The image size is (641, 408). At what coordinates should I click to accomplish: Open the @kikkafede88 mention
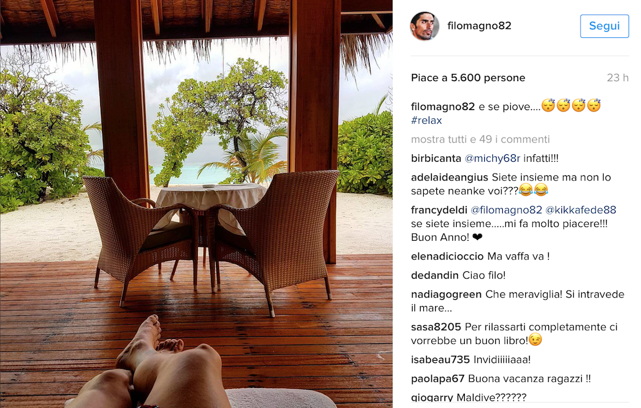pyautogui.click(x=581, y=210)
